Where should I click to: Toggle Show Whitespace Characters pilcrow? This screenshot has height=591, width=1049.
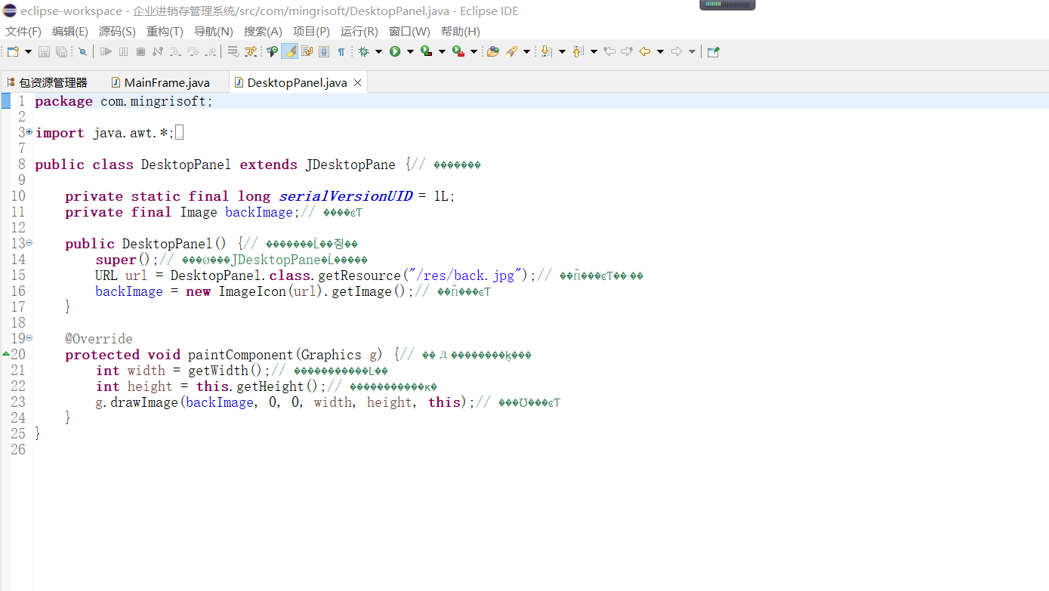click(x=341, y=51)
